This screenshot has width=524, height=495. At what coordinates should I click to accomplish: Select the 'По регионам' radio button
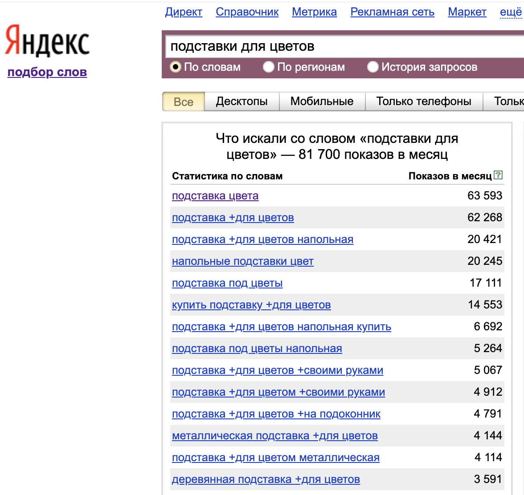(268, 67)
